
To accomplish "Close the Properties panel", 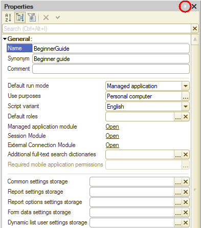I will tap(194, 7).
